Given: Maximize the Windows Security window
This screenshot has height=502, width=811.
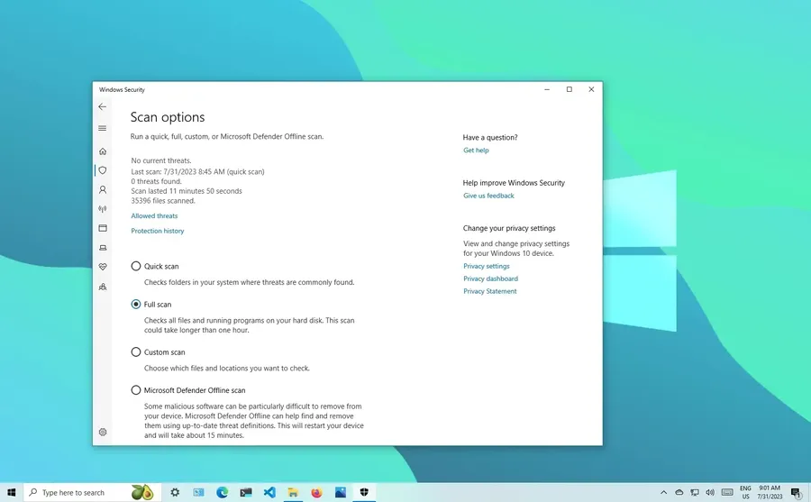Looking at the screenshot, I should [569, 89].
